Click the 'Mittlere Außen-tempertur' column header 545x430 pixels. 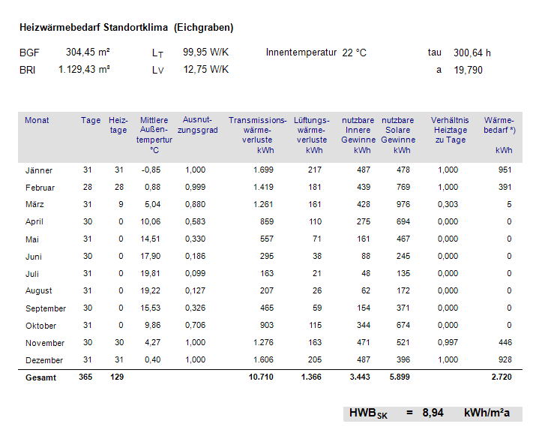pyautogui.click(x=154, y=135)
